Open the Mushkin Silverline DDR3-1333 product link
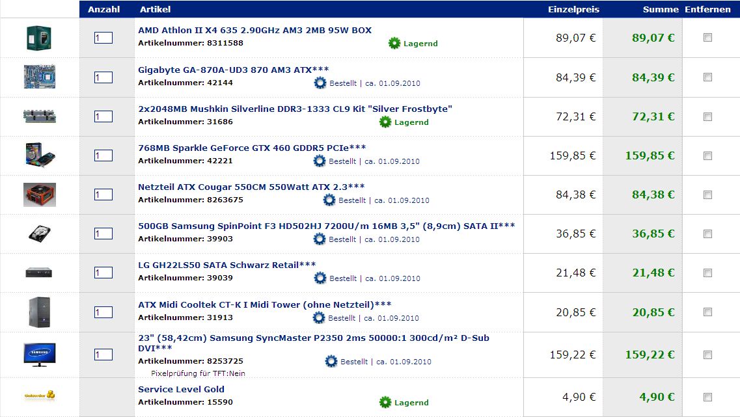Screen dimensions: 740x417 coord(295,109)
